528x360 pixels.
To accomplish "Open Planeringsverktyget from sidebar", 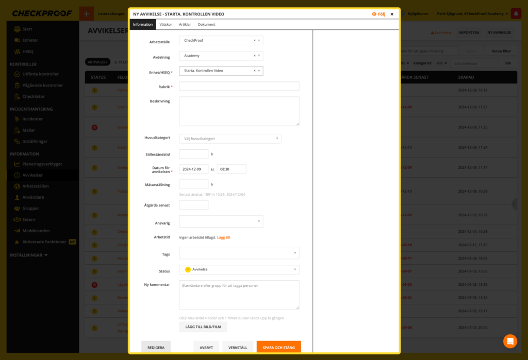I will (x=42, y=164).
